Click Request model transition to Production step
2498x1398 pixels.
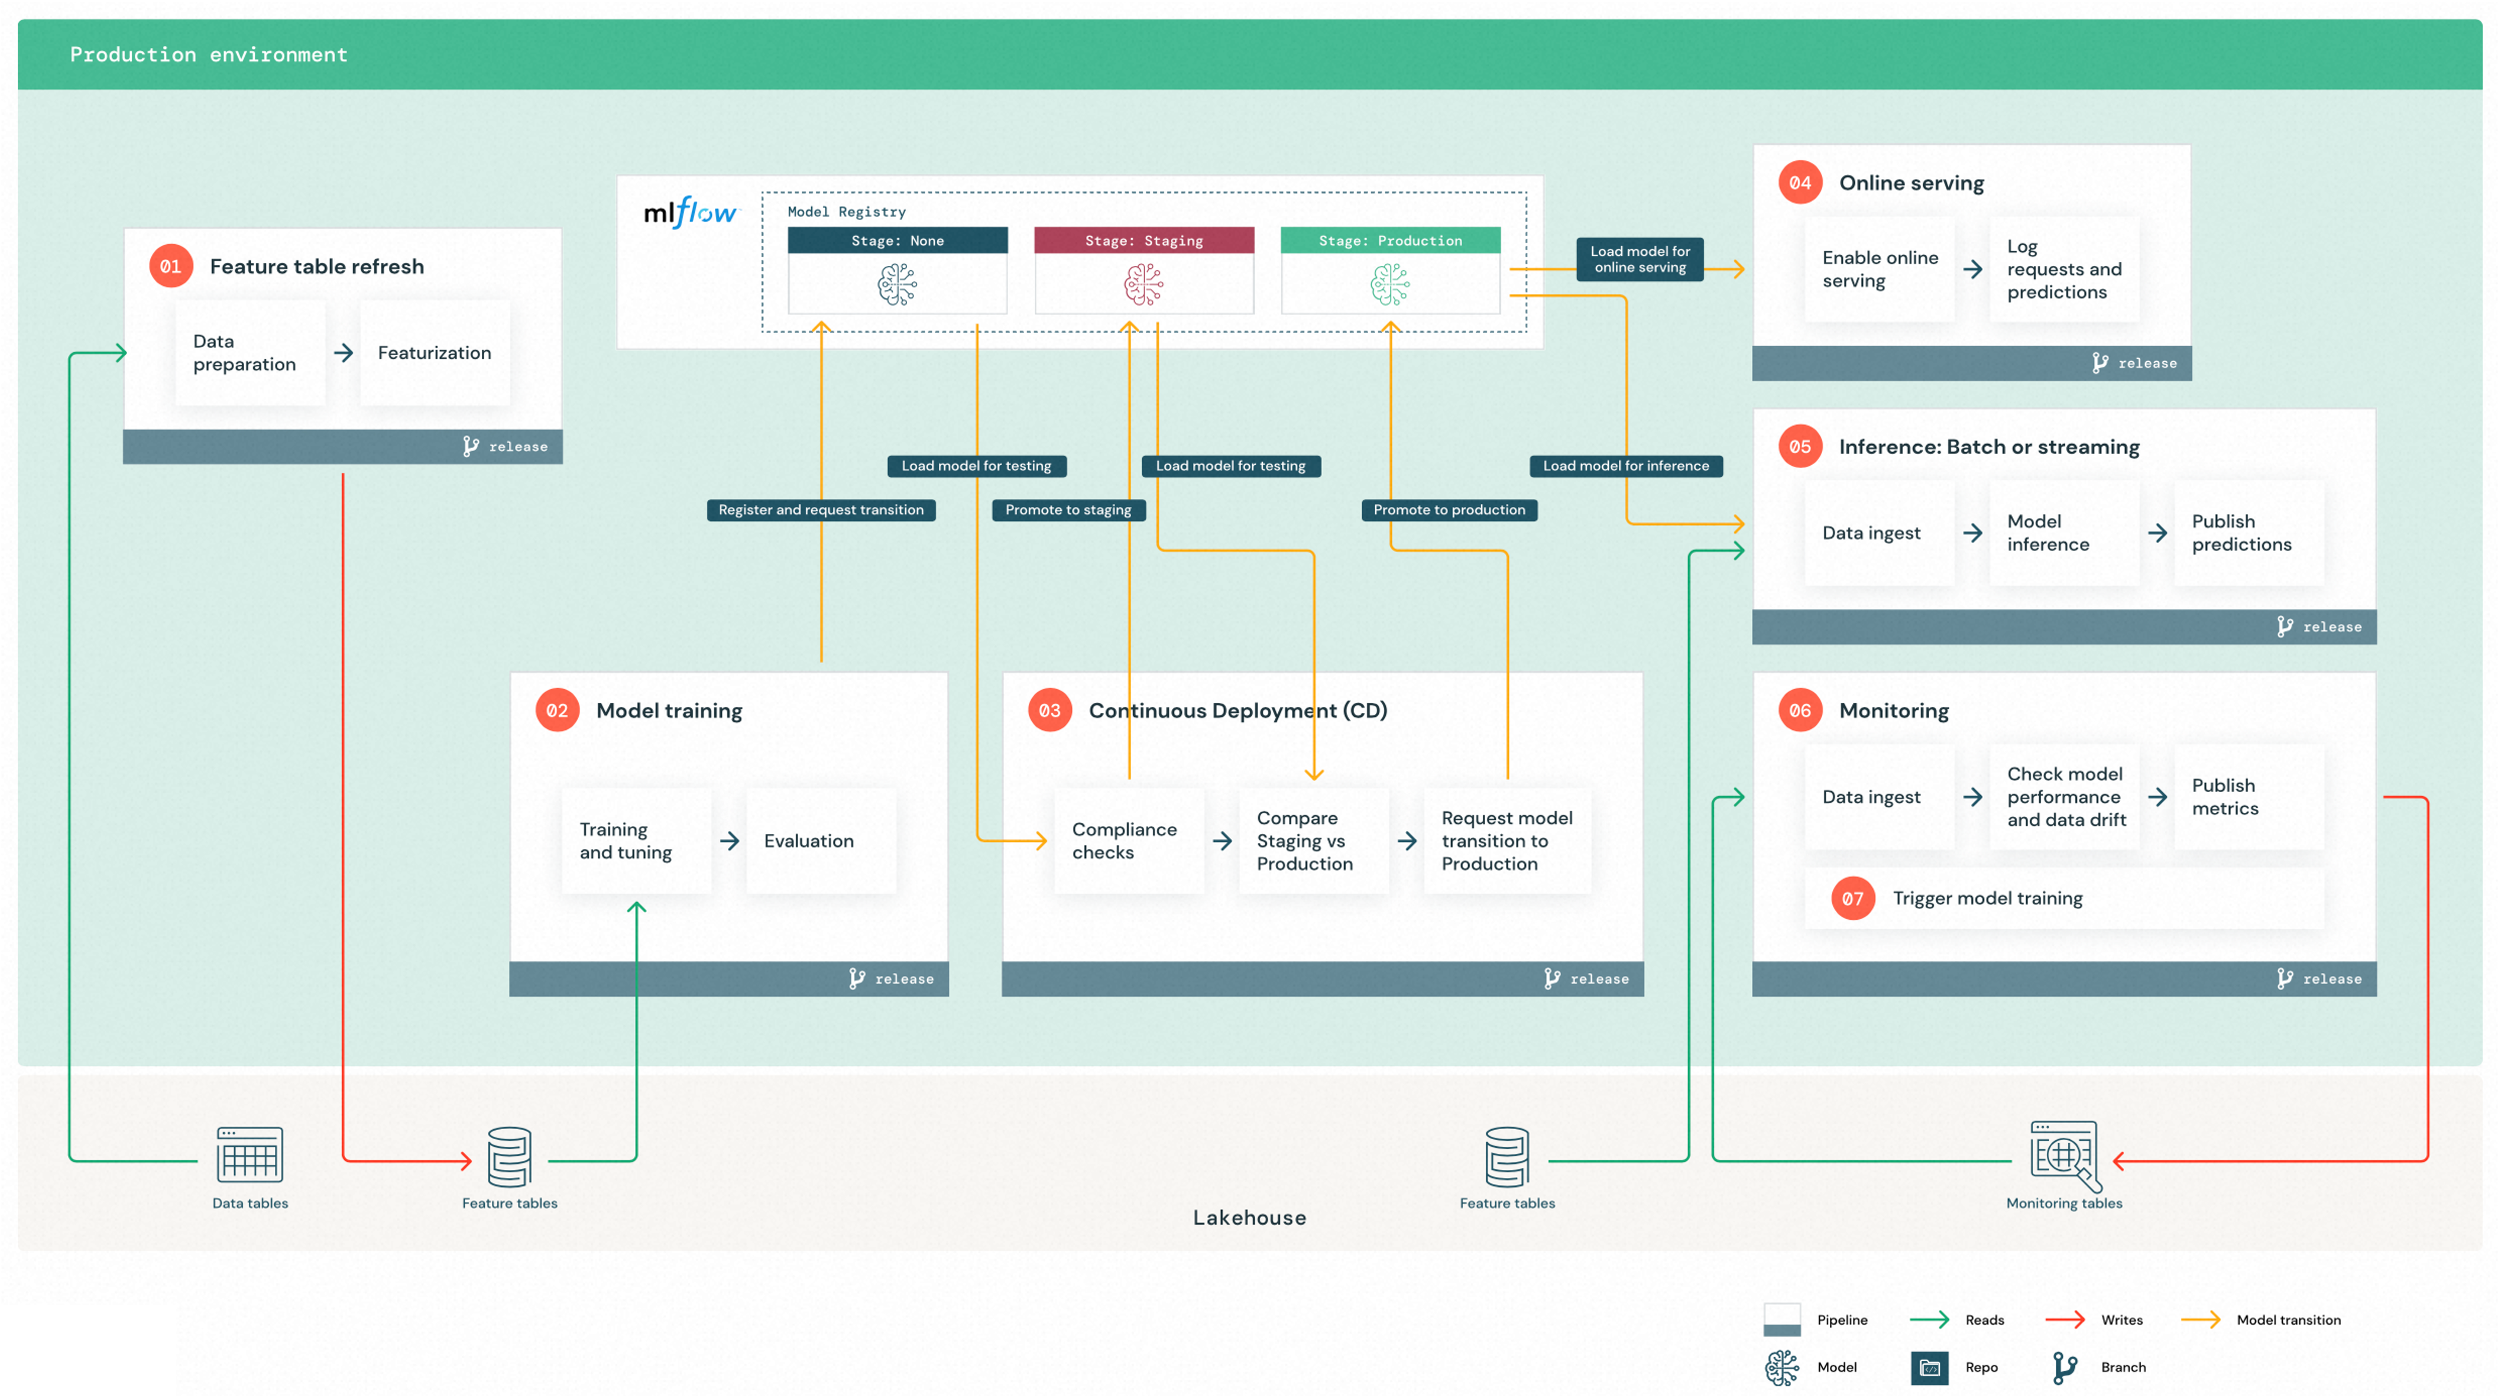click(1507, 841)
